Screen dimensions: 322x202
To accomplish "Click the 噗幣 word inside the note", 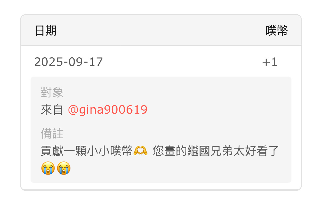I will 121,151.
